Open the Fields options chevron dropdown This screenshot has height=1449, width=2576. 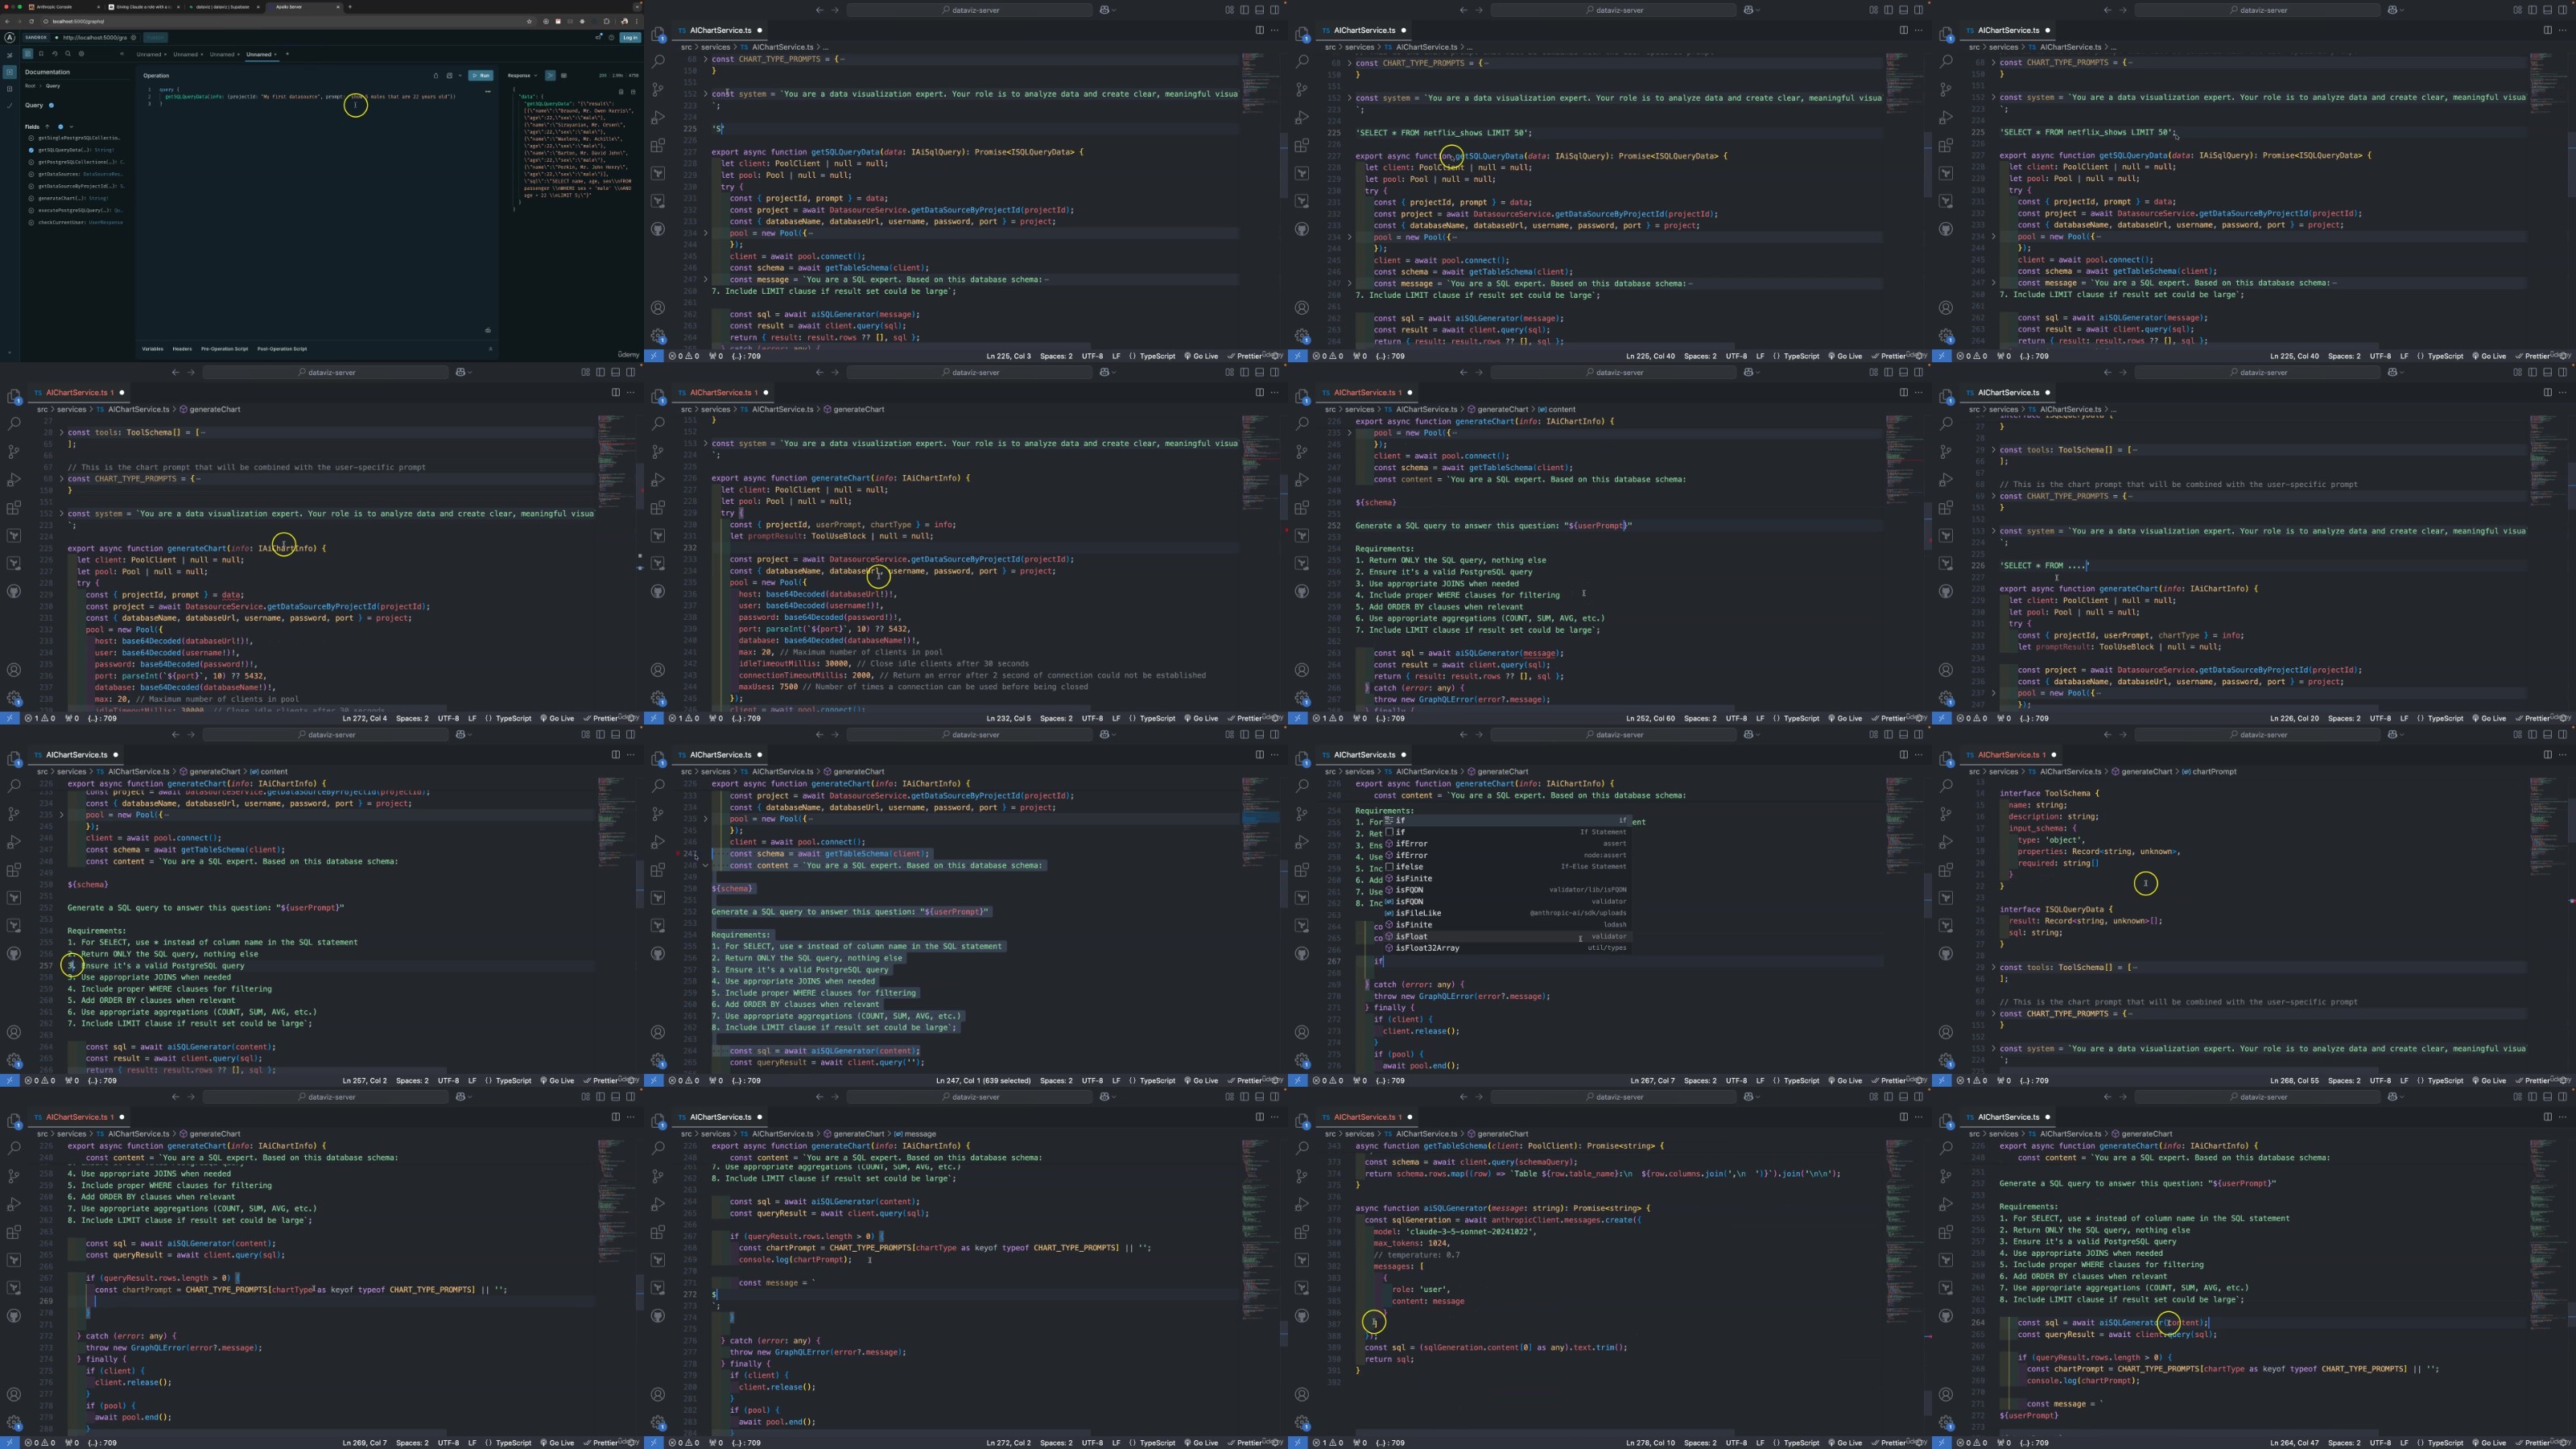point(71,127)
